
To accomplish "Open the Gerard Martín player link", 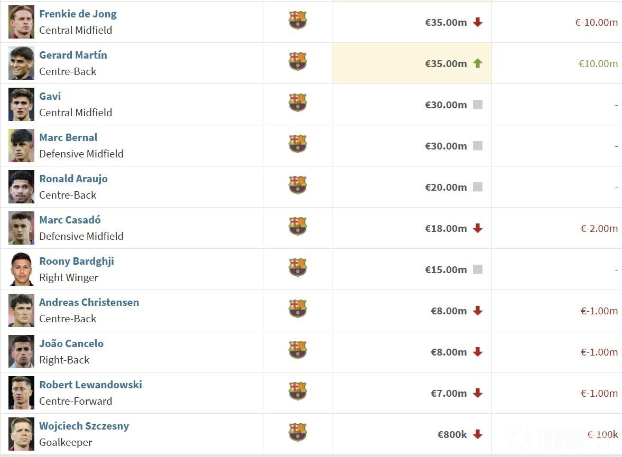I will pos(73,55).
